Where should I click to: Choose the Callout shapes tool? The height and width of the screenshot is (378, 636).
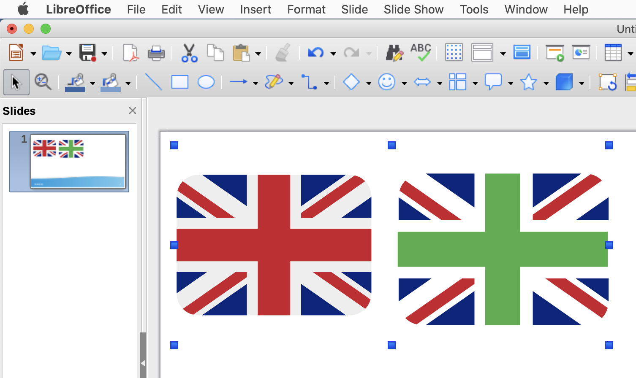[x=493, y=82]
